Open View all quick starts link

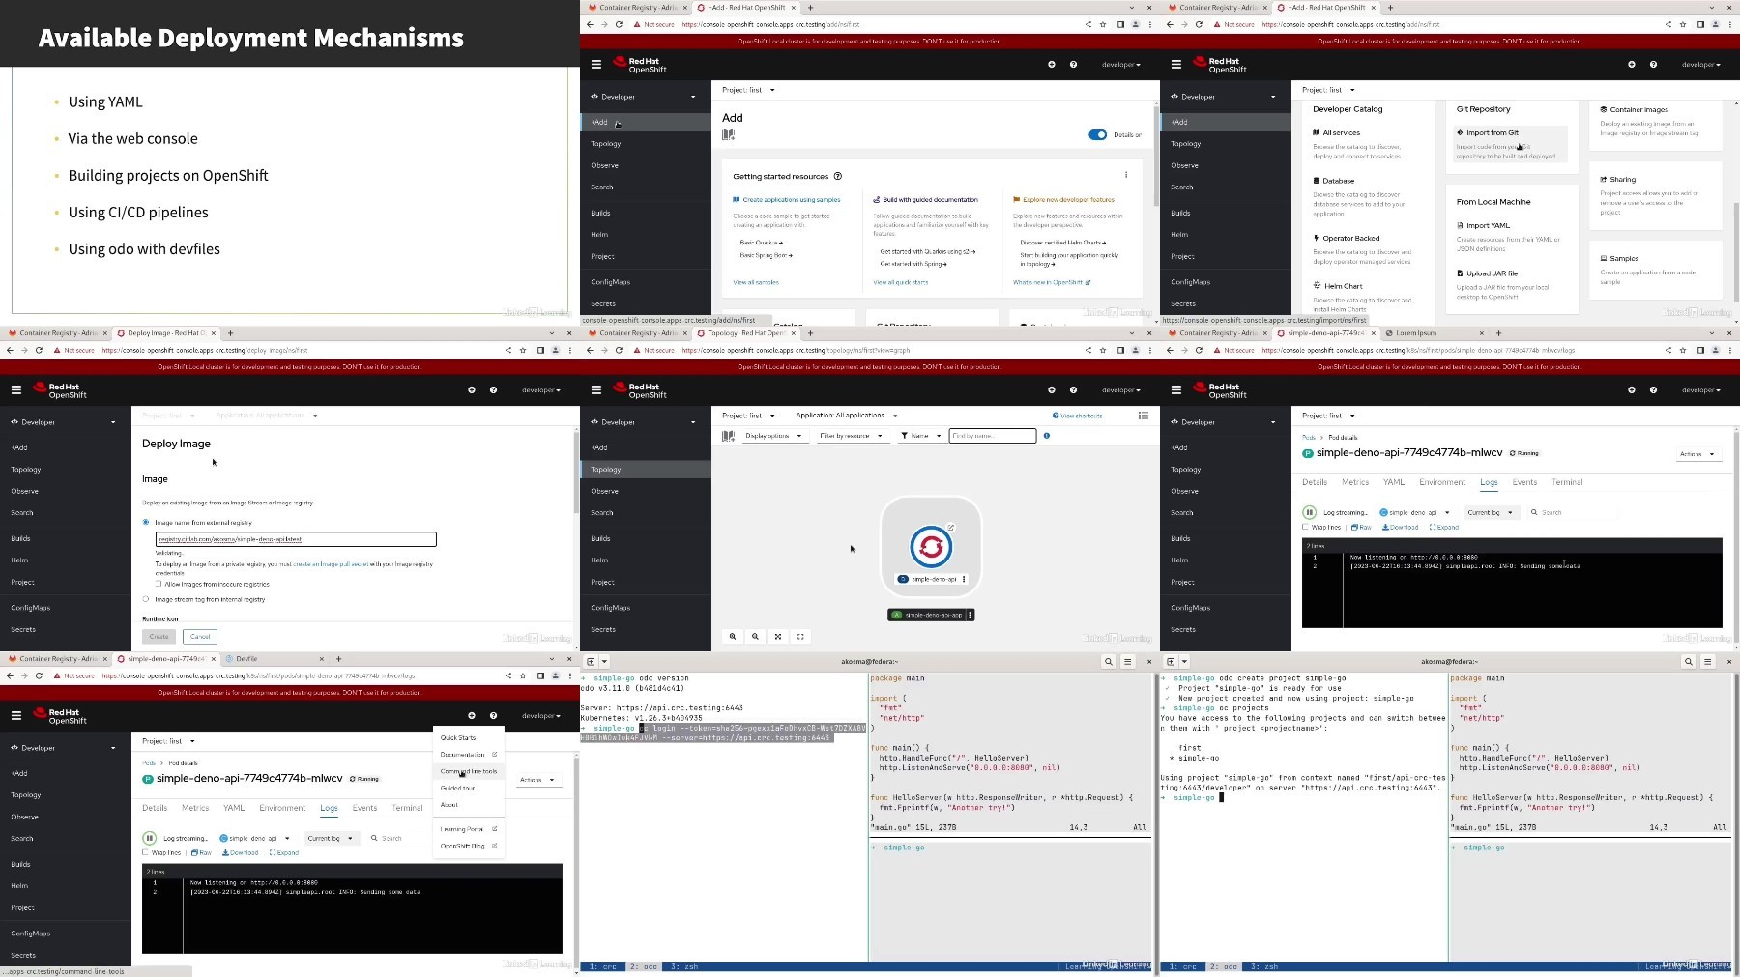[901, 282]
